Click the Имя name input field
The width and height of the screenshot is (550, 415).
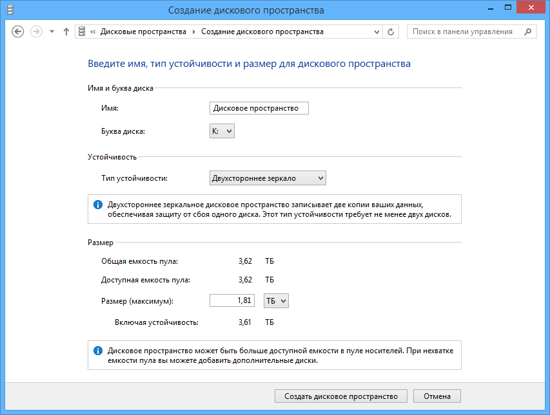point(259,108)
